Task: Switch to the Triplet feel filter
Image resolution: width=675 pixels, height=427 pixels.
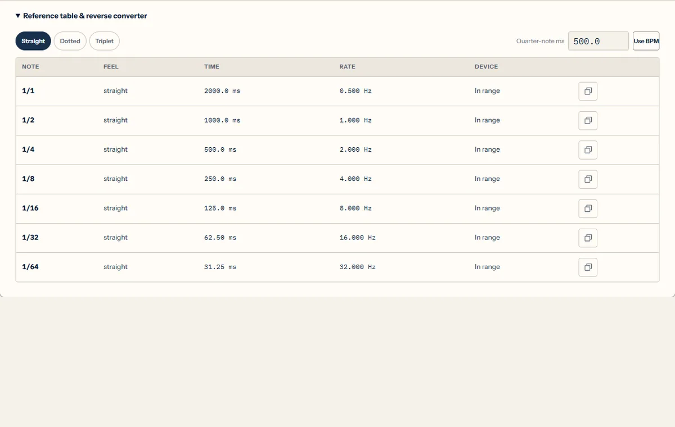Action: pyautogui.click(x=105, y=41)
